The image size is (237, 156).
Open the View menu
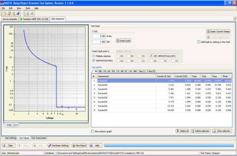[x=19, y=8]
